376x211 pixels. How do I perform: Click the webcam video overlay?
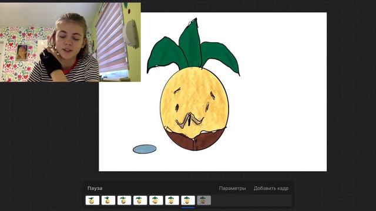tap(70, 42)
